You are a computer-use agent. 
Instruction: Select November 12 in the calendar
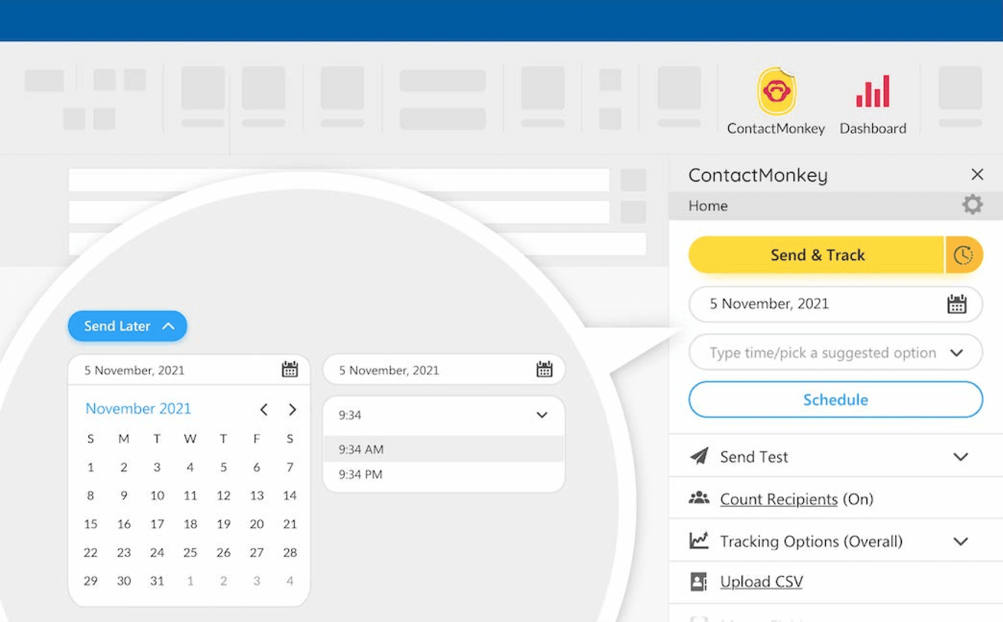pyautogui.click(x=224, y=495)
